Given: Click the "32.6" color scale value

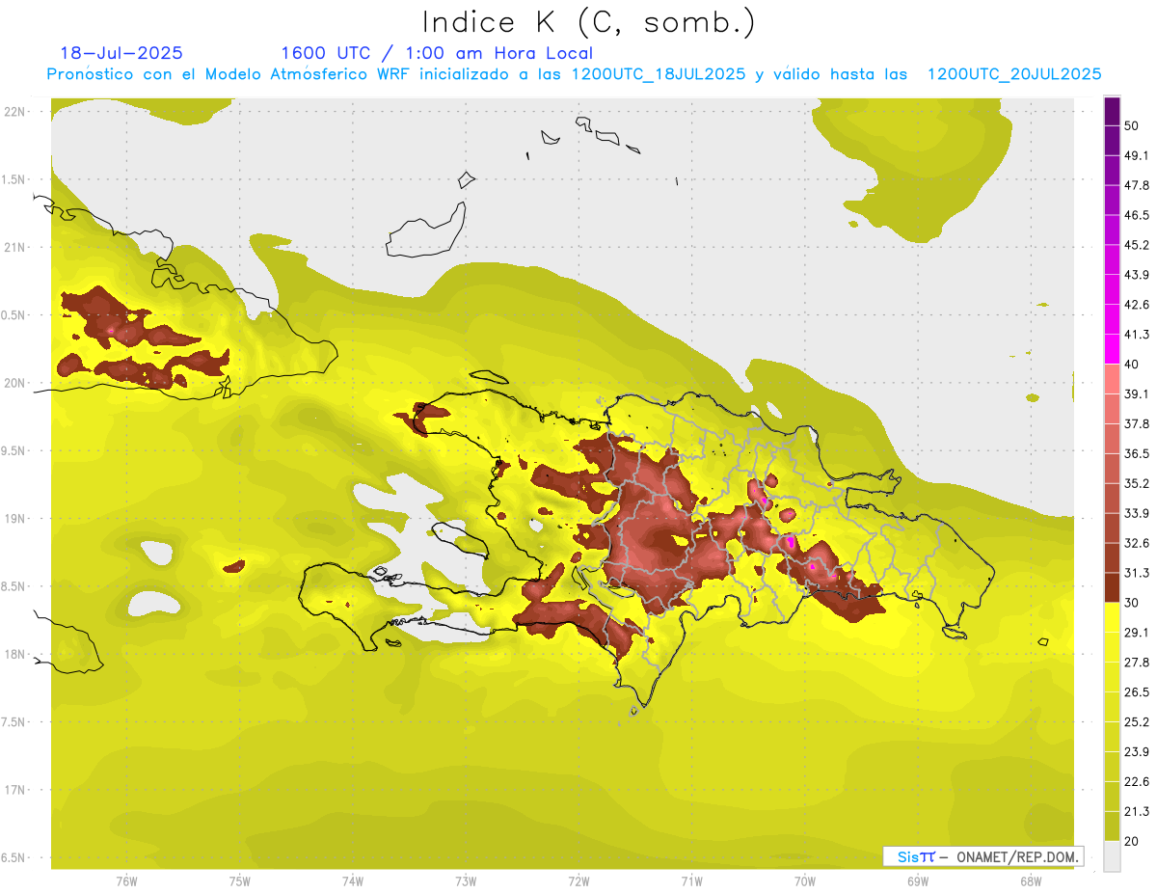Looking at the screenshot, I should (x=1137, y=543).
